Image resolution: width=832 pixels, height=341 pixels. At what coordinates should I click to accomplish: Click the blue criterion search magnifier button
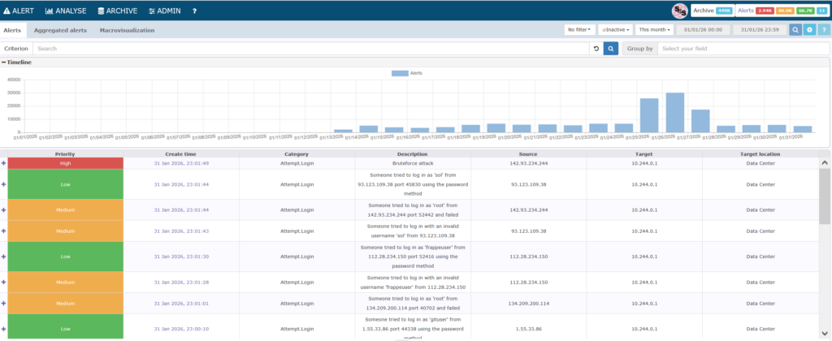tap(610, 49)
